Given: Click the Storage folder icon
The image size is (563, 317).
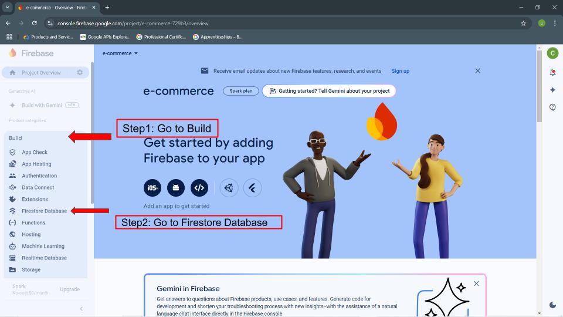Looking at the screenshot, I should coord(12,269).
